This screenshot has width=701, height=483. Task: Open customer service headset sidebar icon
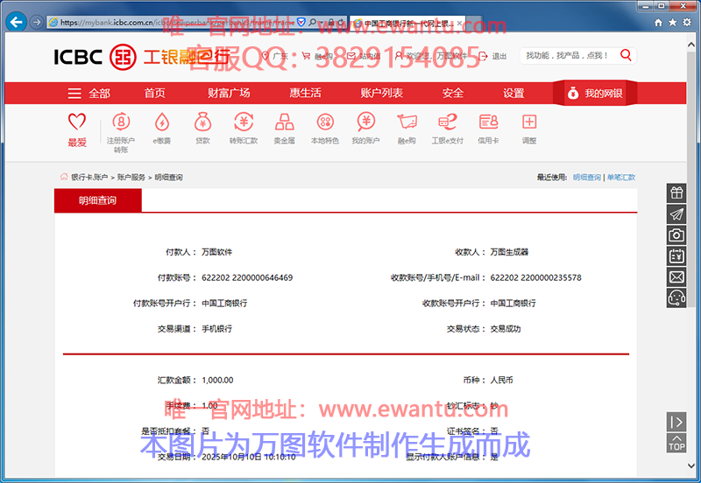pyautogui.click(x=676, y=297)
